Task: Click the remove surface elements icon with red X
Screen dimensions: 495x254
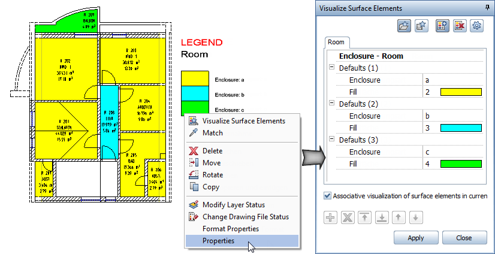Action: 460,26
